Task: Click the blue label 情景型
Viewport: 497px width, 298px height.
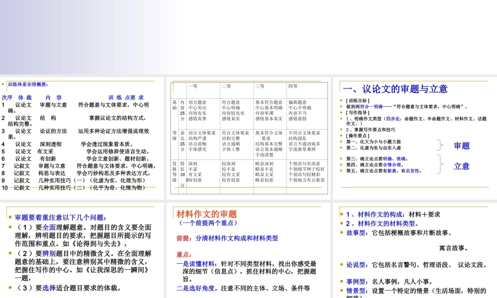Action: (356, 291)
